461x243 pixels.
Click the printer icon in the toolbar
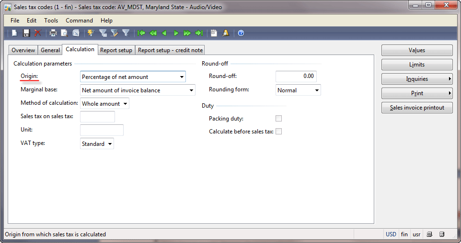53,33
